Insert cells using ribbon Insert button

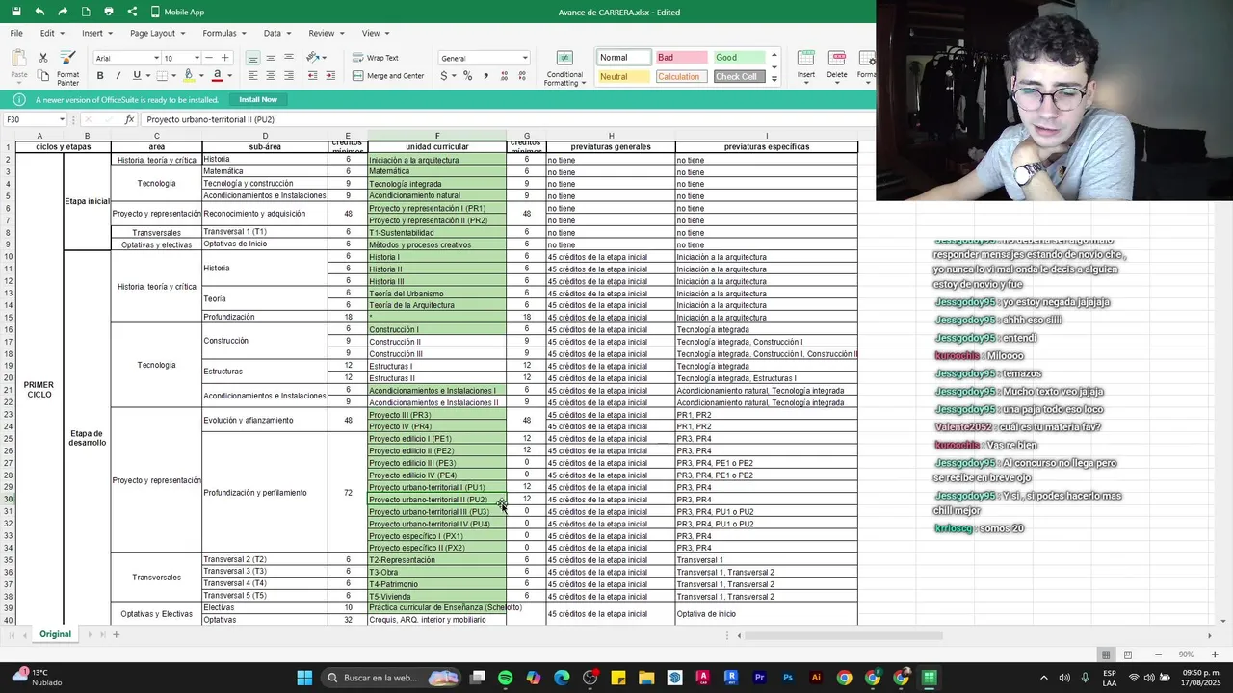[805, 65]
